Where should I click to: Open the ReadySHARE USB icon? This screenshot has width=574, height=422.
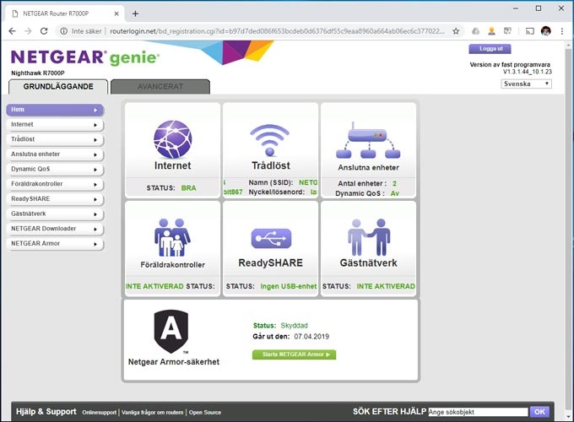click(x=271, y=238)
